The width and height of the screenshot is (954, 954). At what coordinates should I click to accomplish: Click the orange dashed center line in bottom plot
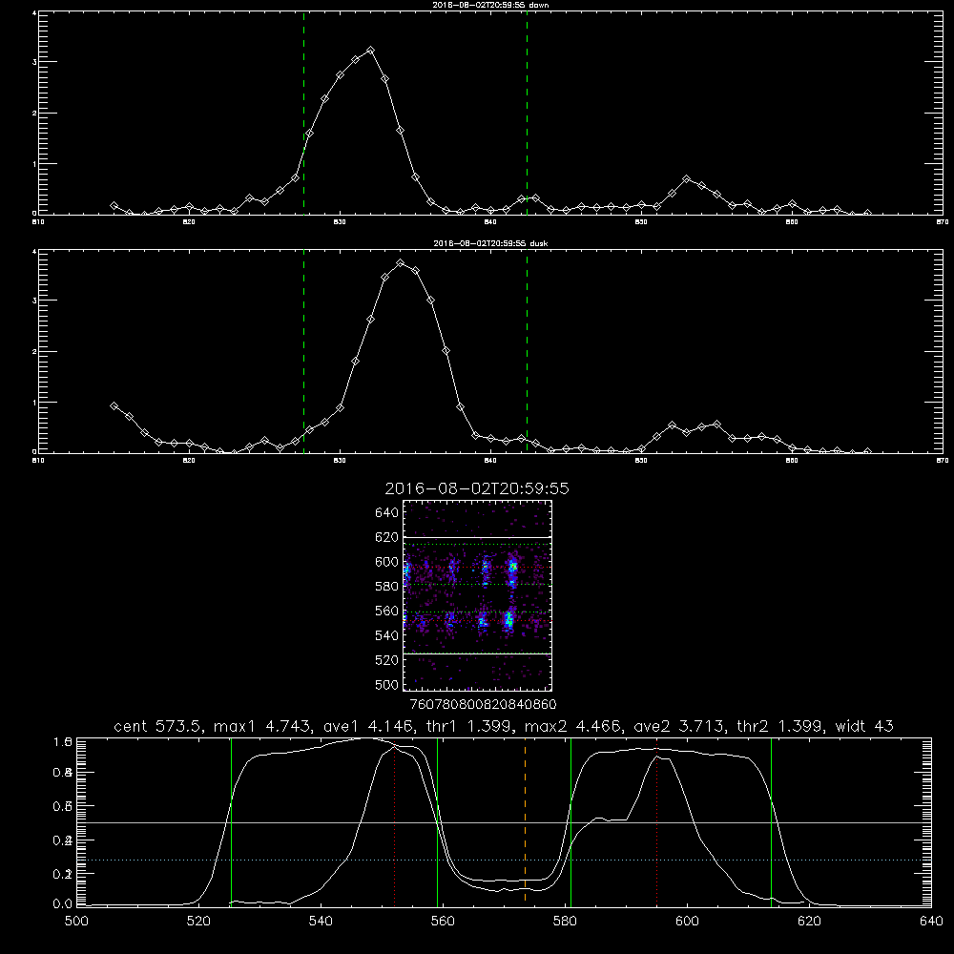coord(525,821)
